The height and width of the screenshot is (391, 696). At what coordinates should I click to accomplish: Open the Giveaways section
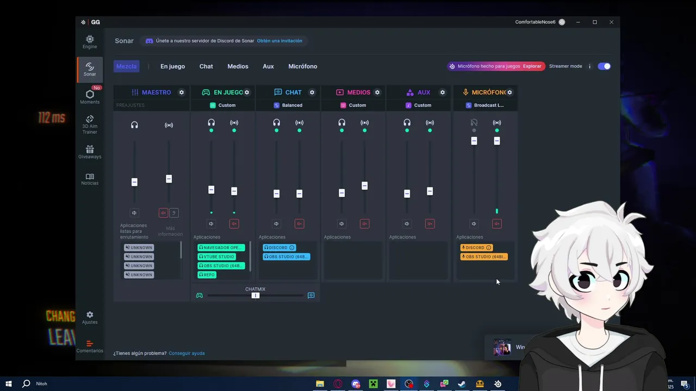(x=90, y=152)
